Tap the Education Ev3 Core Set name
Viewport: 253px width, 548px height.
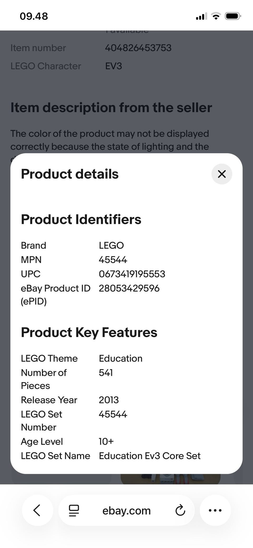[x=149, y=456]
